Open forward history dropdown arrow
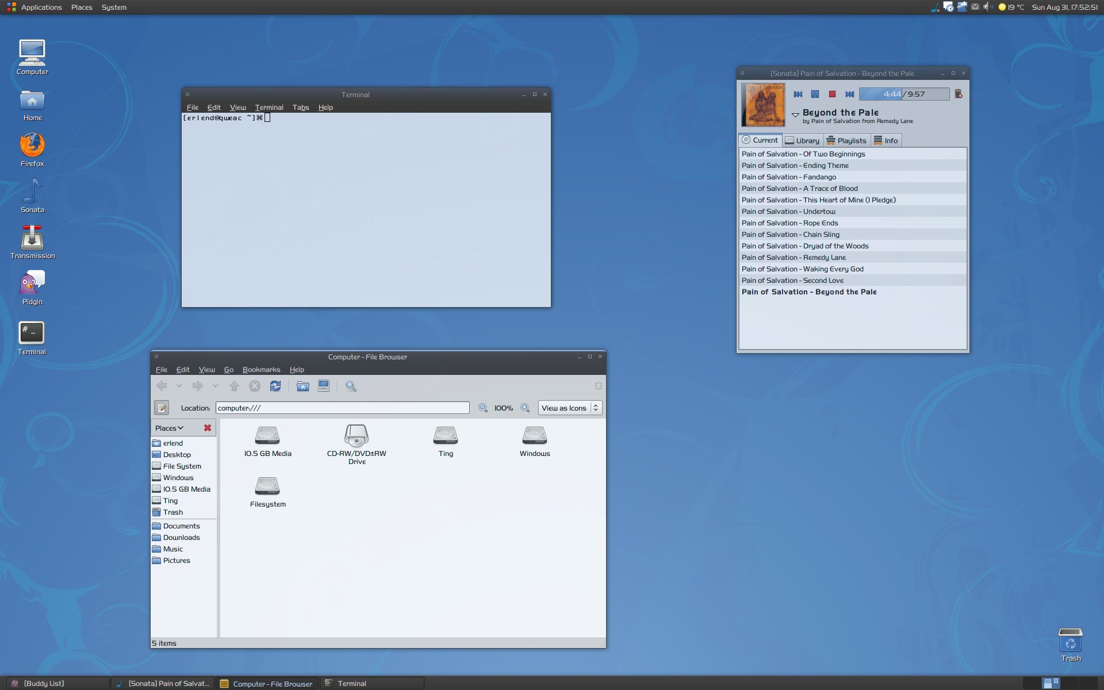The width and height of the screenshot is (1104, 690). 215,386
